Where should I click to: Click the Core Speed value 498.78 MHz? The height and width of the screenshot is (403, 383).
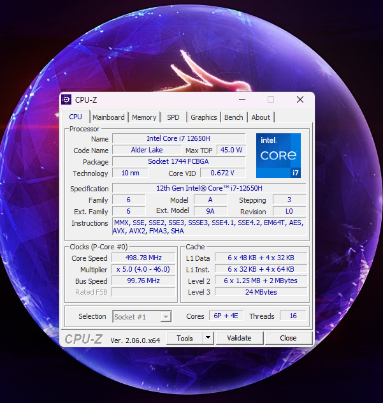coord(143,258)
